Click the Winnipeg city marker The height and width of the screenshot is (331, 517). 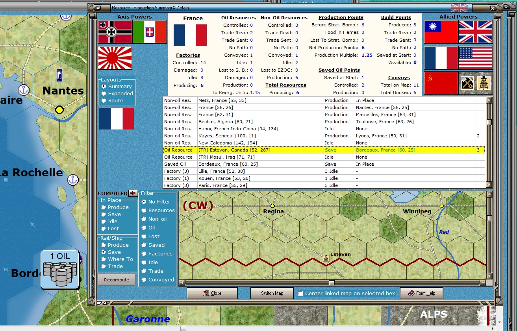442,206
